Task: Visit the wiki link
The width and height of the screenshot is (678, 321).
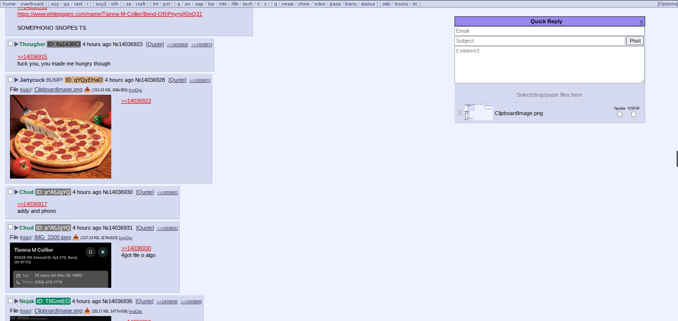Action: pos(386,4)
